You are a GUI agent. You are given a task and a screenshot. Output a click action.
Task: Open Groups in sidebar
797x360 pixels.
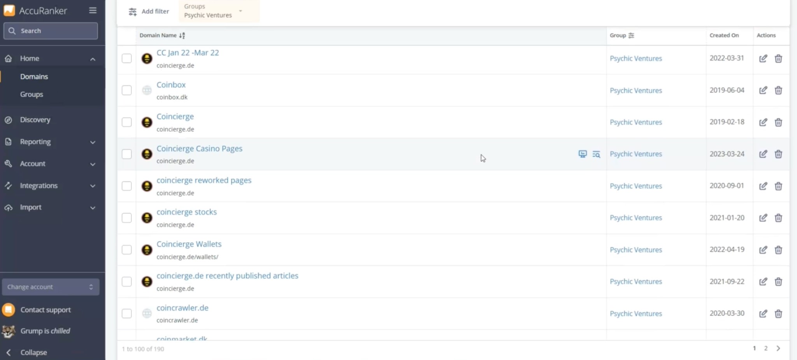coord(32,95)
